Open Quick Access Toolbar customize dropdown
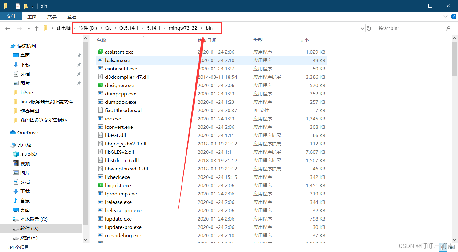Viewport: 458px width, 252px height. click(x=32, y=6)
